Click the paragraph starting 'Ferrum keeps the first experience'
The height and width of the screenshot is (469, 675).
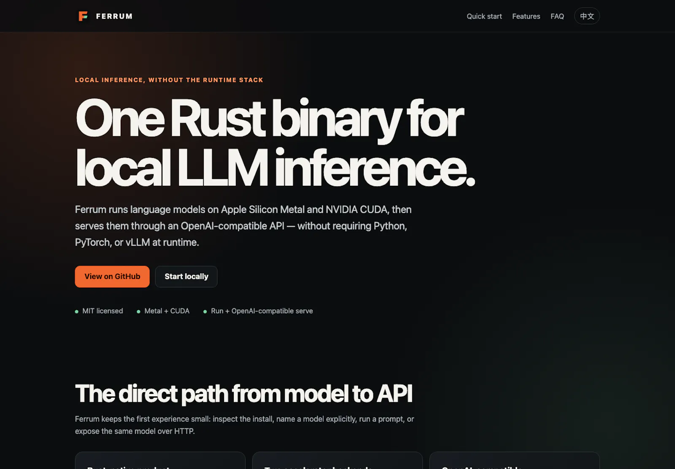coord(245,425)
